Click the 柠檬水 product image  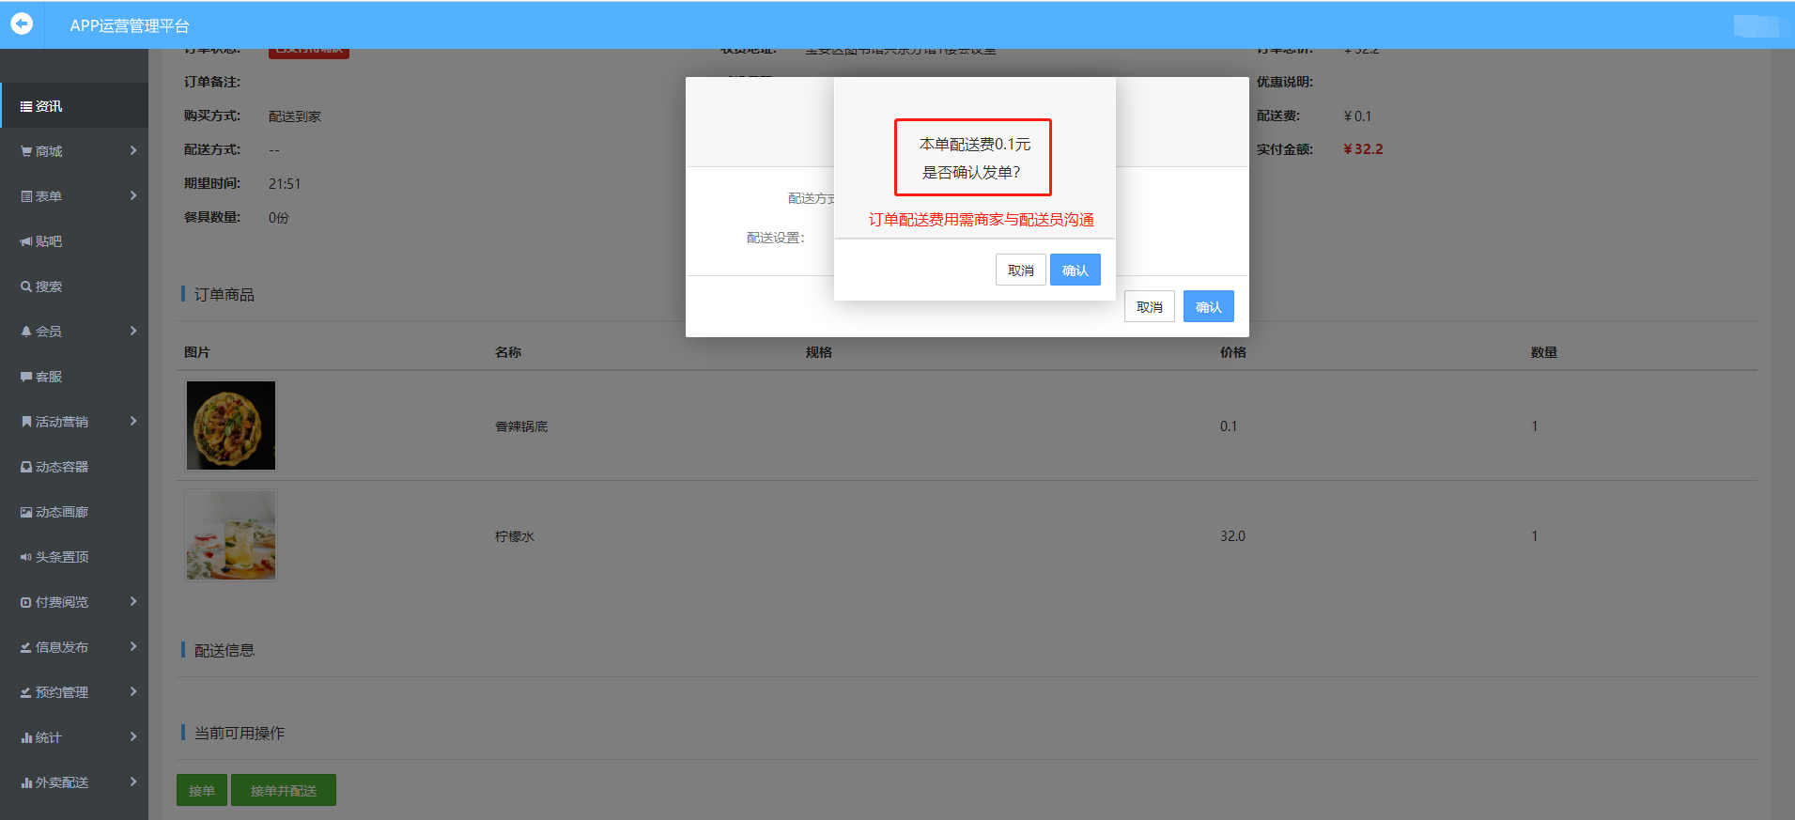(231, 535)
